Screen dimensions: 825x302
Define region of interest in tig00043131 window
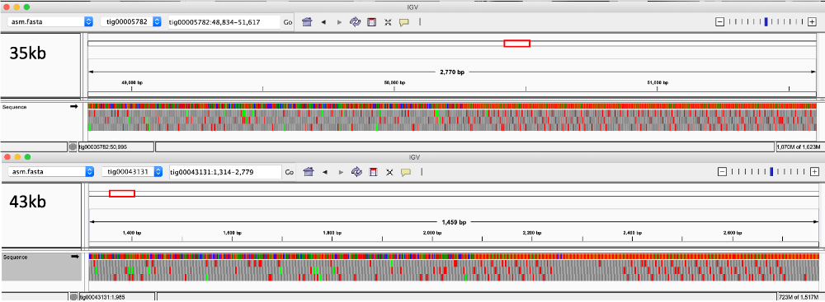373,172
